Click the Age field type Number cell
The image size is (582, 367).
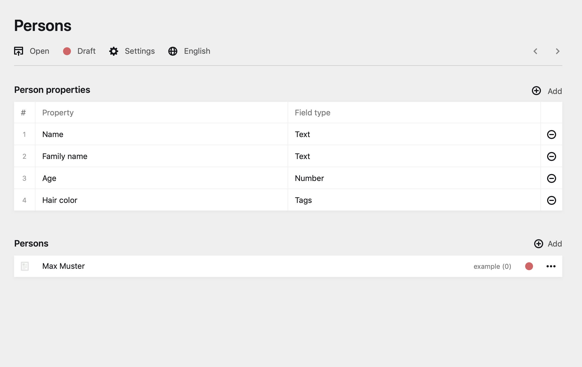[x=309, y=178]
